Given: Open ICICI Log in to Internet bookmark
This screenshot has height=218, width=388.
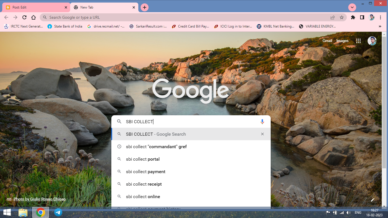Looking at the screenshot, I should [x=233, y=26].
